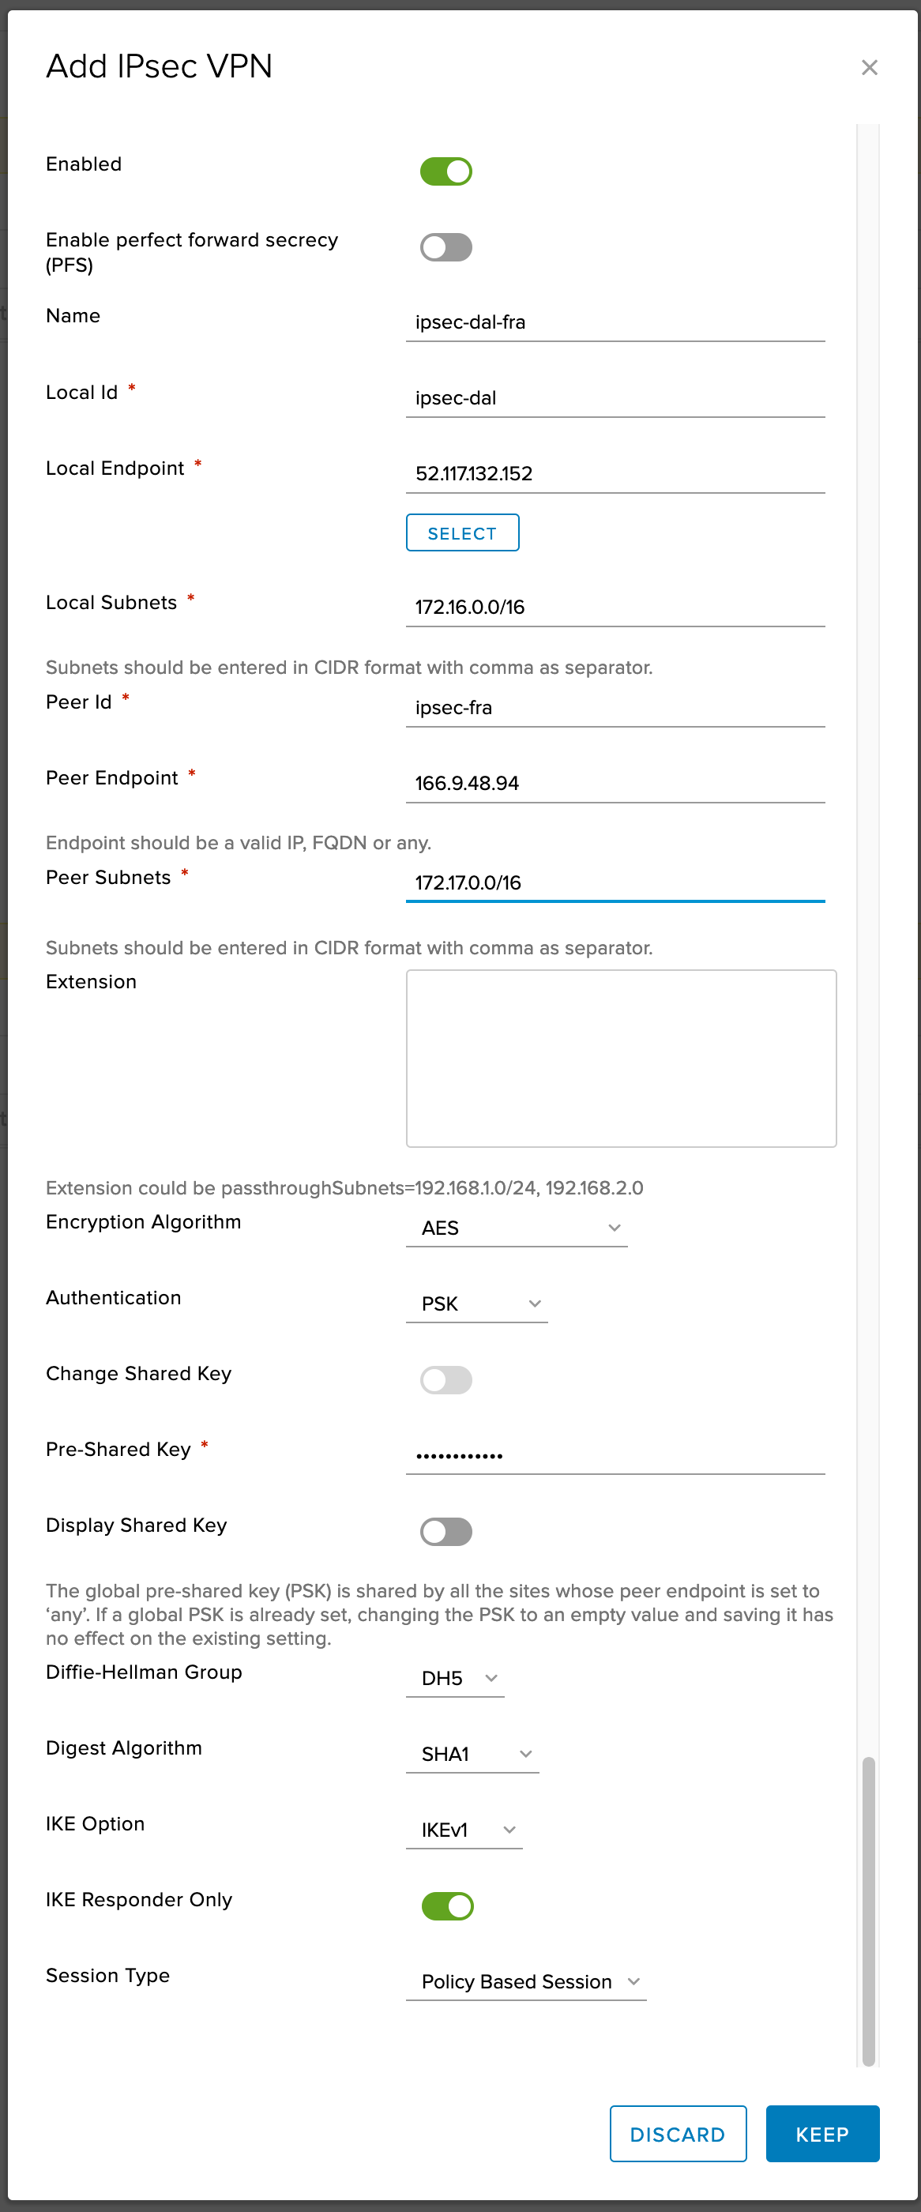Expand the Digest Algorithm SHA1 dropdown
Viewport: 921px width, 2212px height.
point(473,1754)
